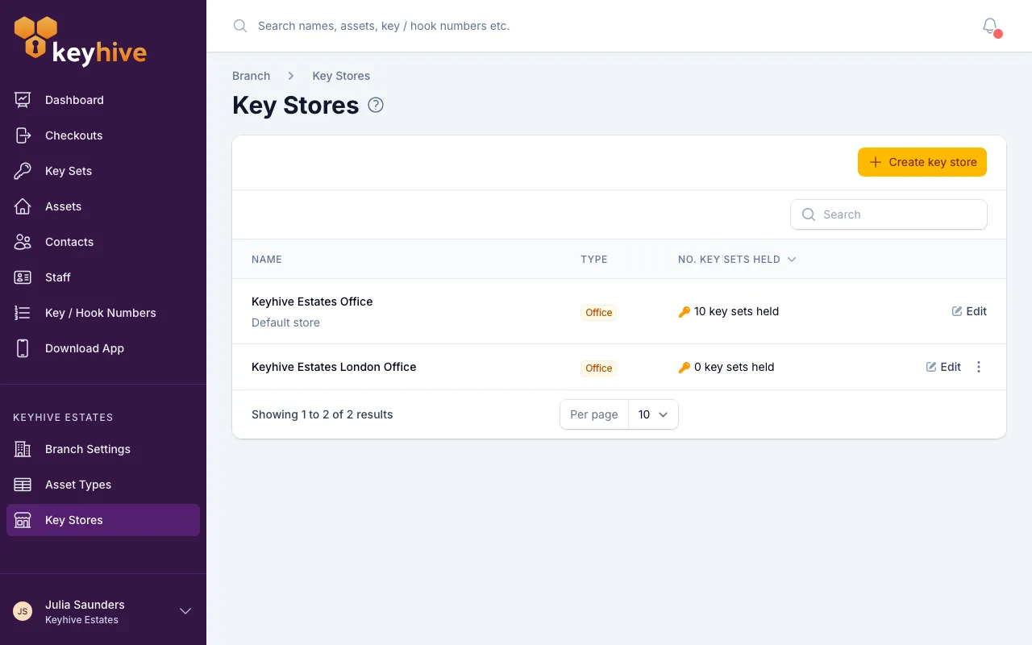The image size is (1032, 645).
Task: Open Asset Types menu item
Action: pyautogui.click(x=103, y=485)
